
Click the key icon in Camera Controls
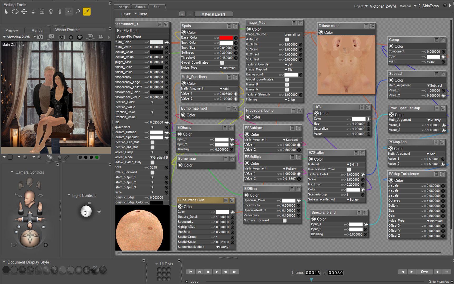18,195
